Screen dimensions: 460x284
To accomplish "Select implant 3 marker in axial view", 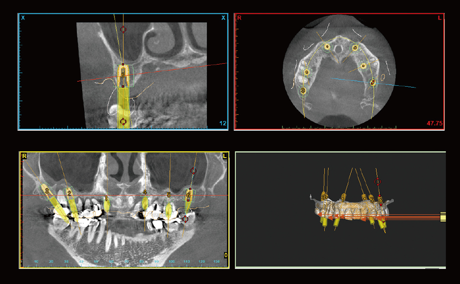I will pyautogui.click(x=303, y=91).
